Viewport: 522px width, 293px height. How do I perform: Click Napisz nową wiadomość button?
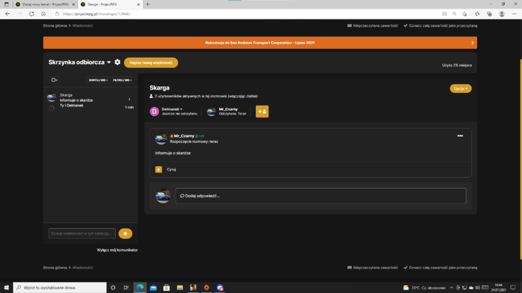click(151, 63)
